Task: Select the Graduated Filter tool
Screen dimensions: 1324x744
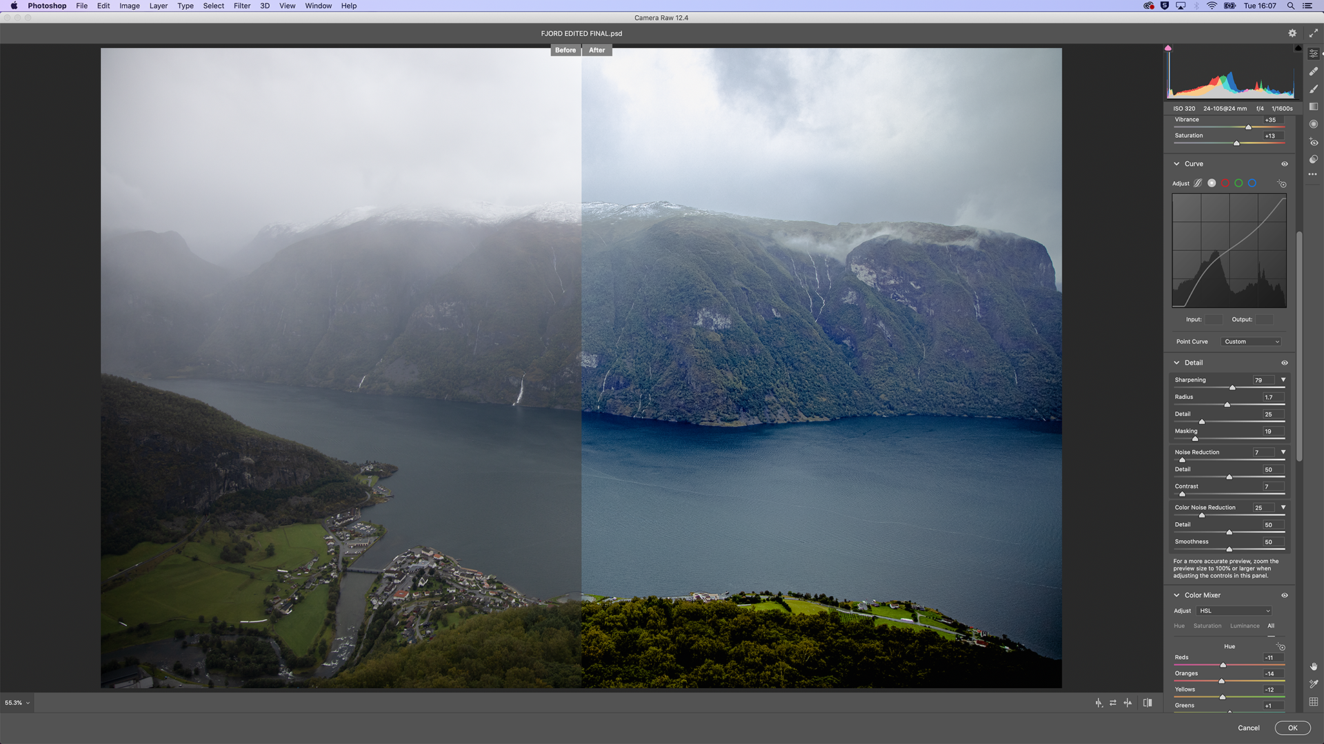Action: [x=1314, y=107]
